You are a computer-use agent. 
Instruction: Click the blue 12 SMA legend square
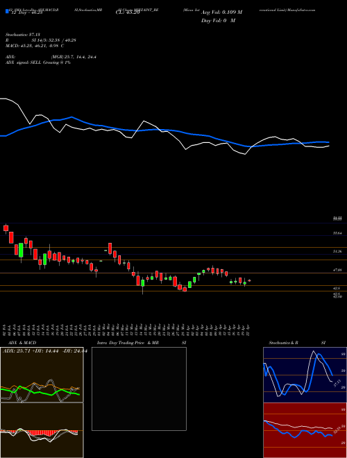point(7,11)
